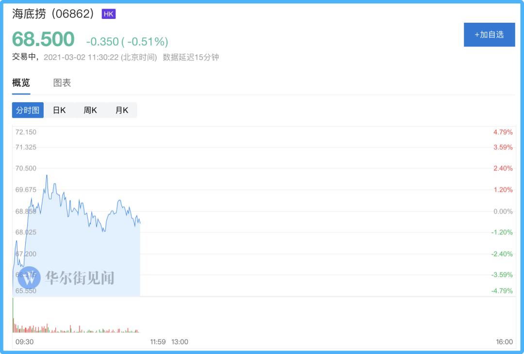This screenshot has height=354, width=524.
Task: Switch the chart to 月K
Action: pos(122,110)
